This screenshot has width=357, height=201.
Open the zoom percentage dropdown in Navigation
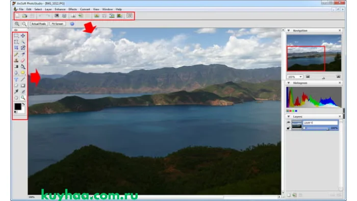300,77
